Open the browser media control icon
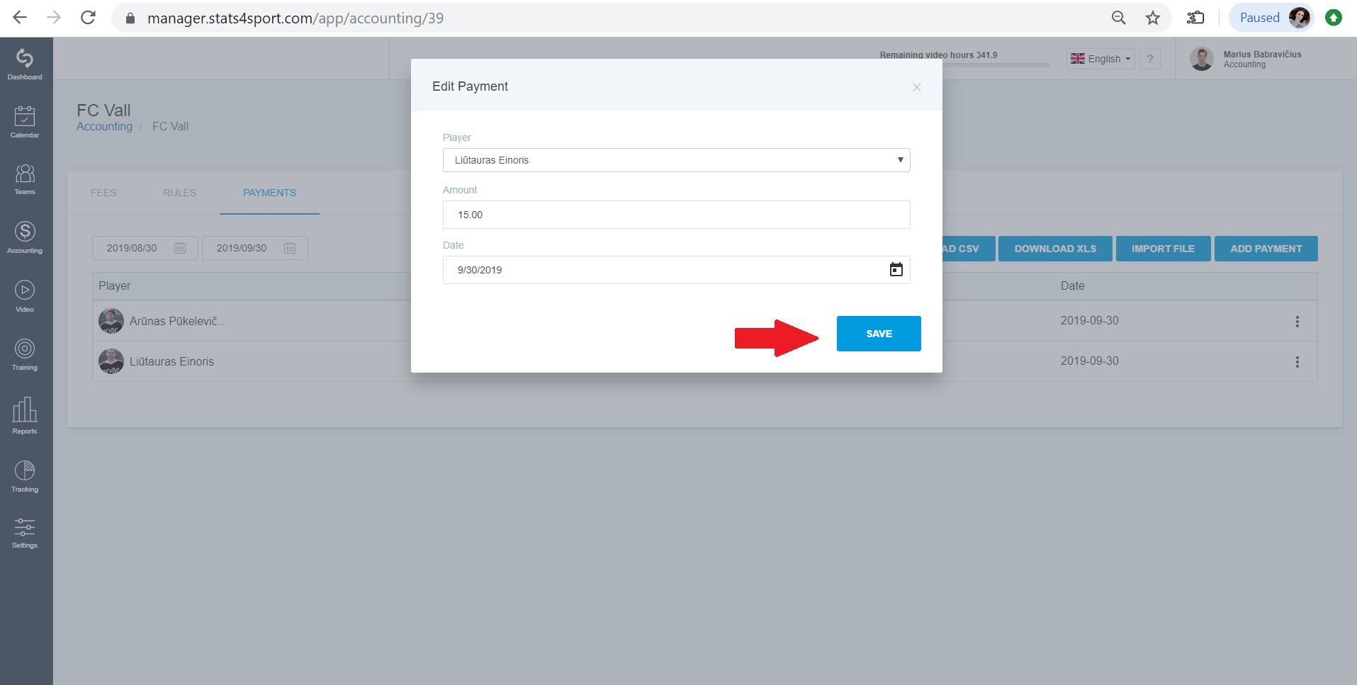This screenshot has width=1357, height=685. point(1196,18)
